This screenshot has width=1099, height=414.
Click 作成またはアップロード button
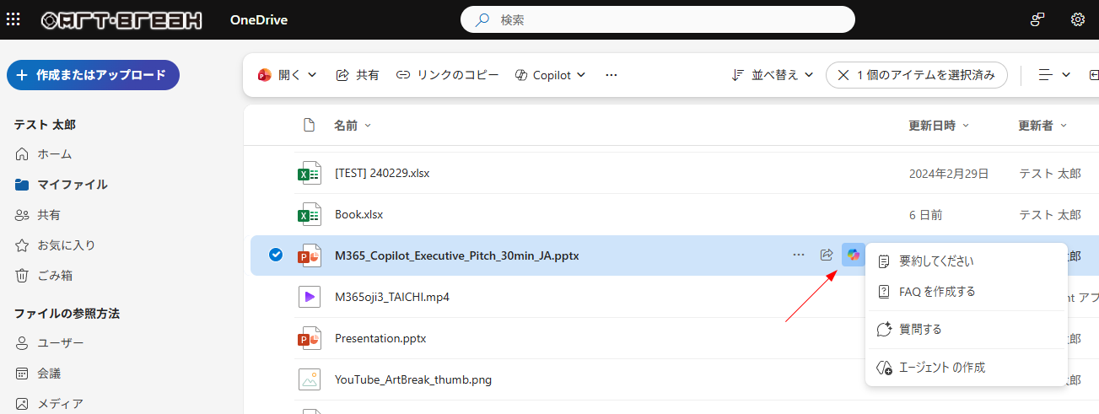click(x=93, y=75)
